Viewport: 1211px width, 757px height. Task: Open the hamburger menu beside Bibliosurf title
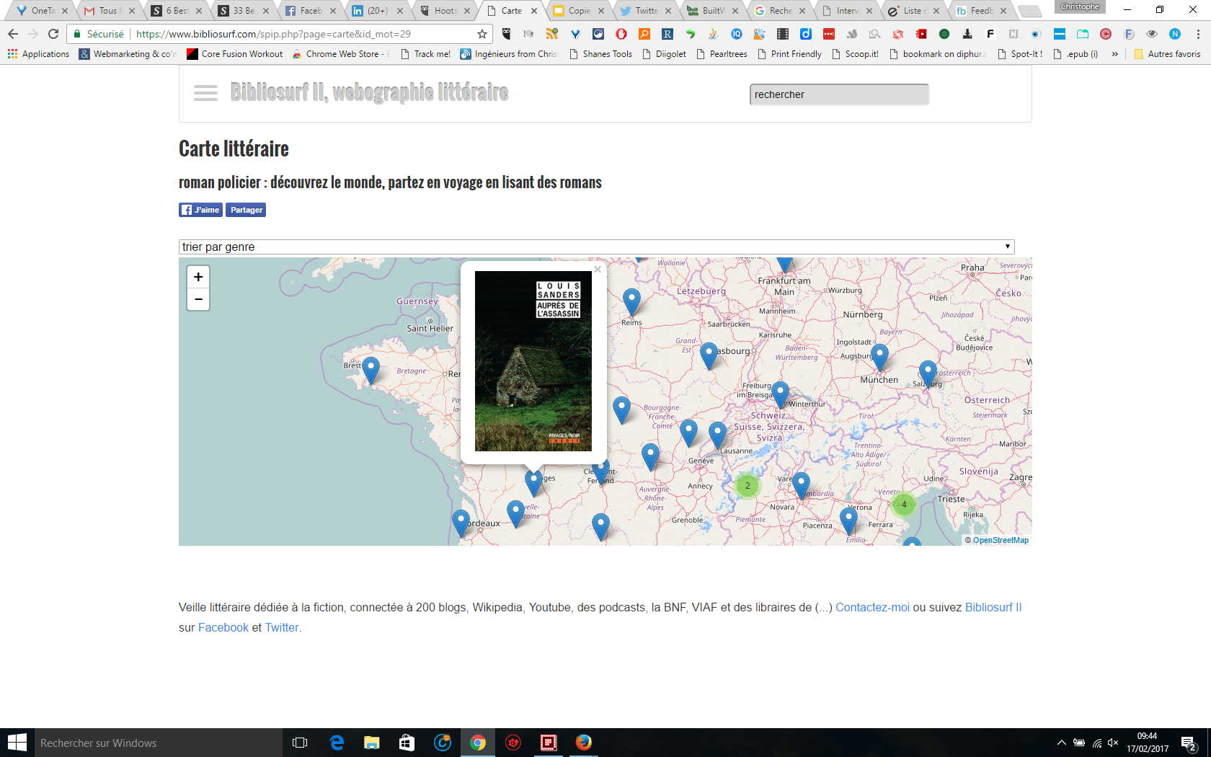205,93
